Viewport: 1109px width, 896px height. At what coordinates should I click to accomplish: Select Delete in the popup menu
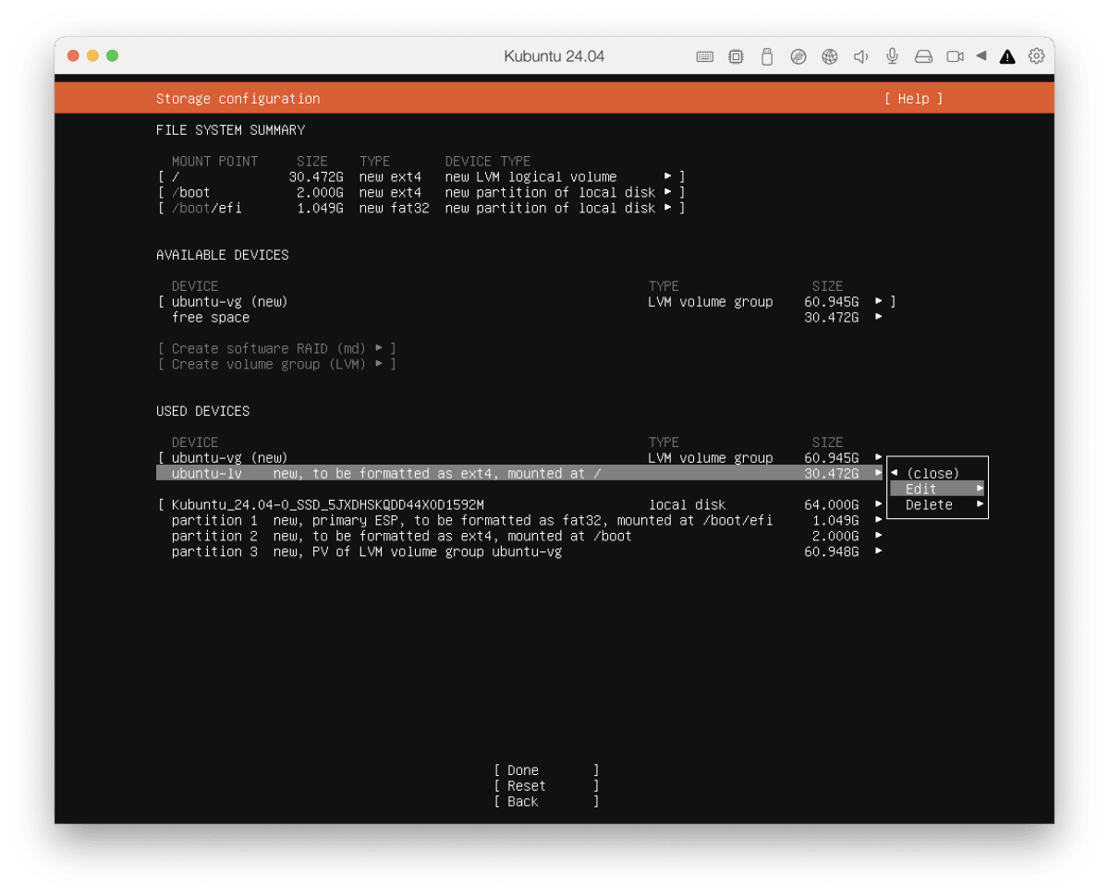(937, 505)
